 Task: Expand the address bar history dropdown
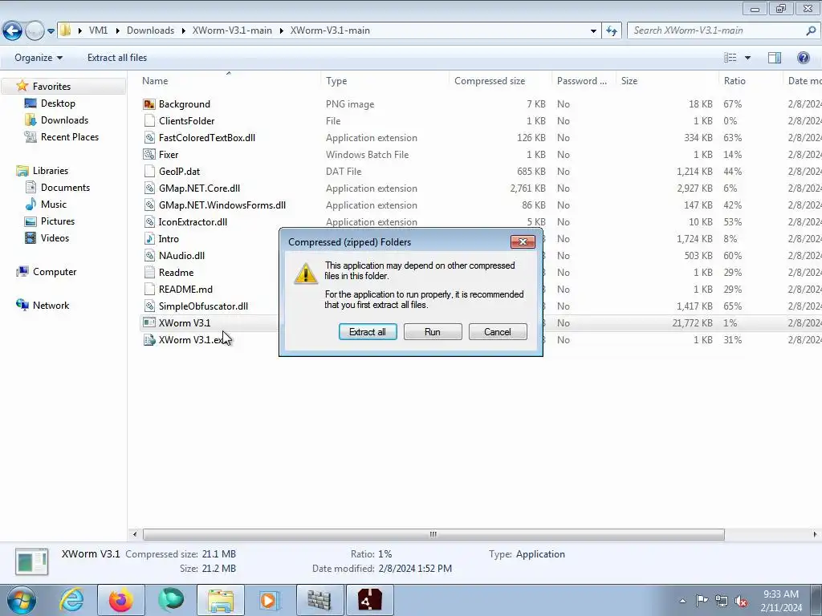click(x=593, y=31)
